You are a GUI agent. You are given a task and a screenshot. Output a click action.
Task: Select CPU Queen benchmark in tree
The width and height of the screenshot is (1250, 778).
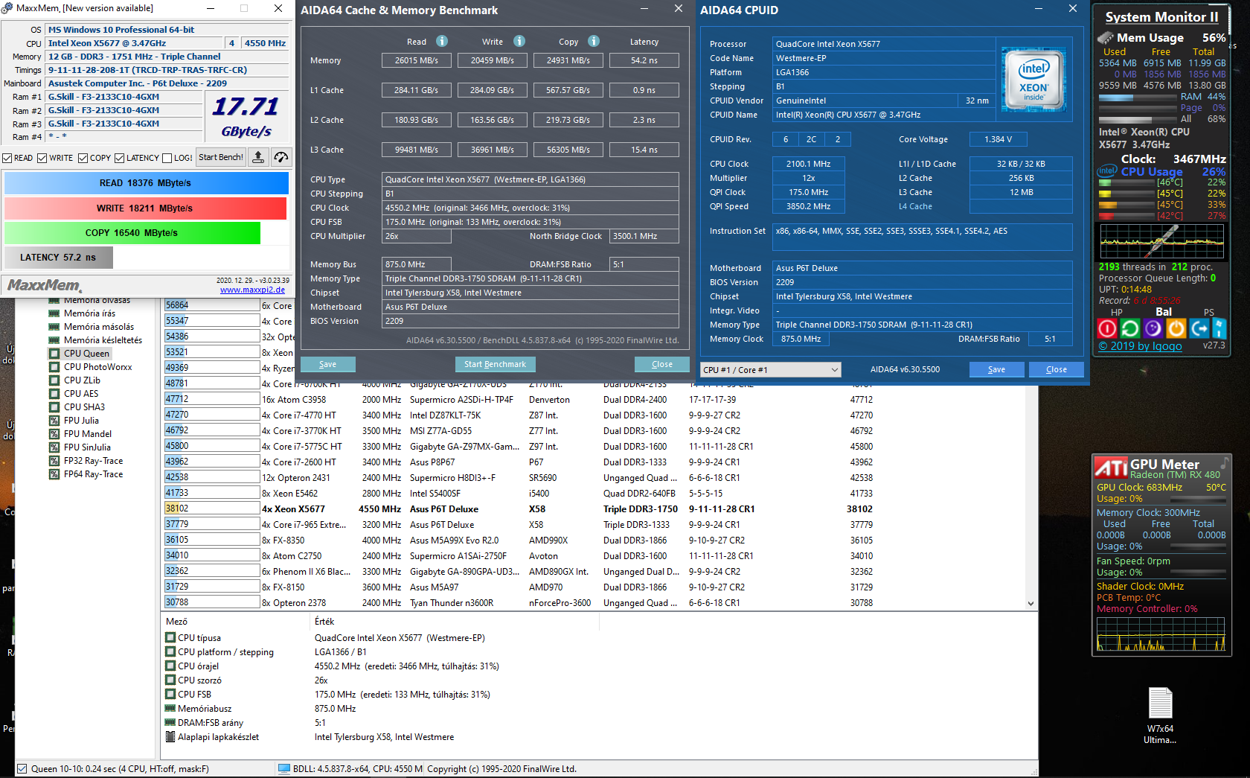point(86,354)
